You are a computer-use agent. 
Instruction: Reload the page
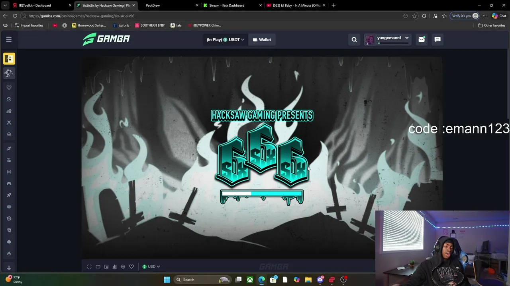point(15,16)
